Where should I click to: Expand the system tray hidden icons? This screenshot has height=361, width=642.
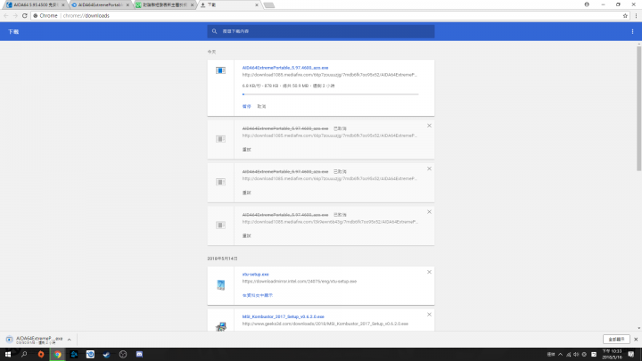(560, 355)
